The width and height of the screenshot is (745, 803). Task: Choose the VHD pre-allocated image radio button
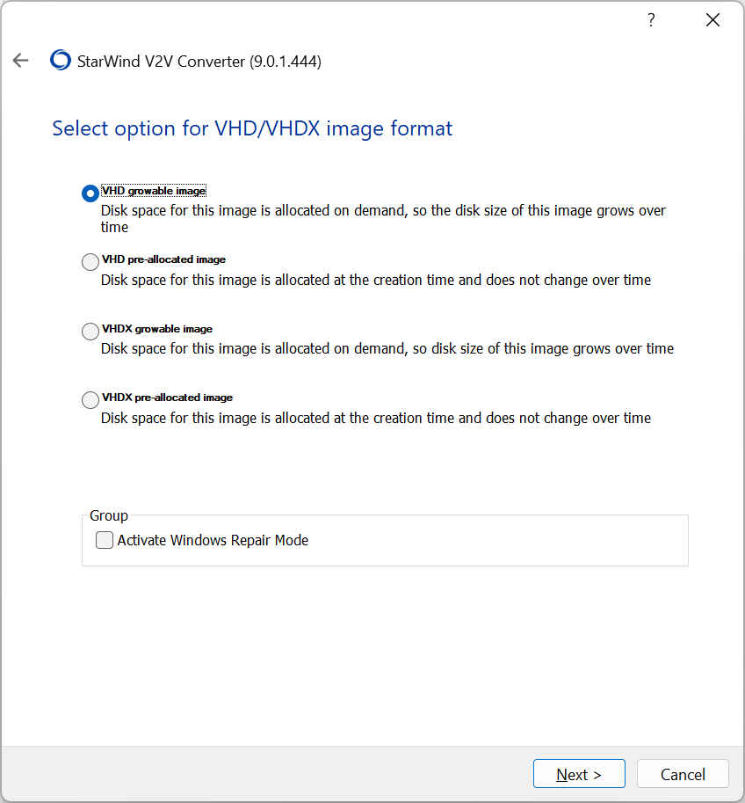point(90,262)
